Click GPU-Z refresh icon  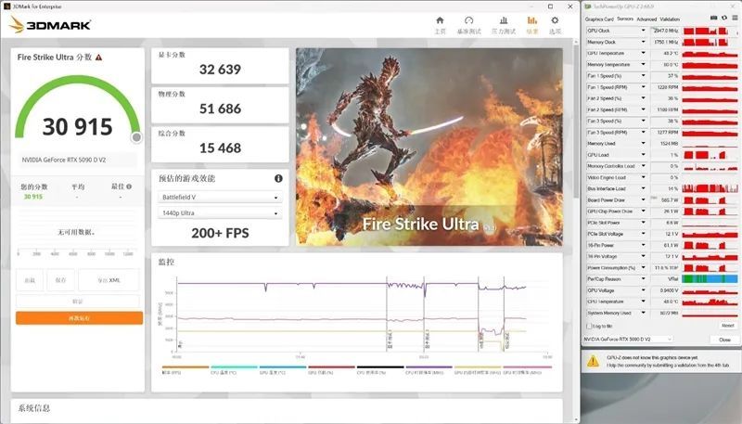(724, 18)
